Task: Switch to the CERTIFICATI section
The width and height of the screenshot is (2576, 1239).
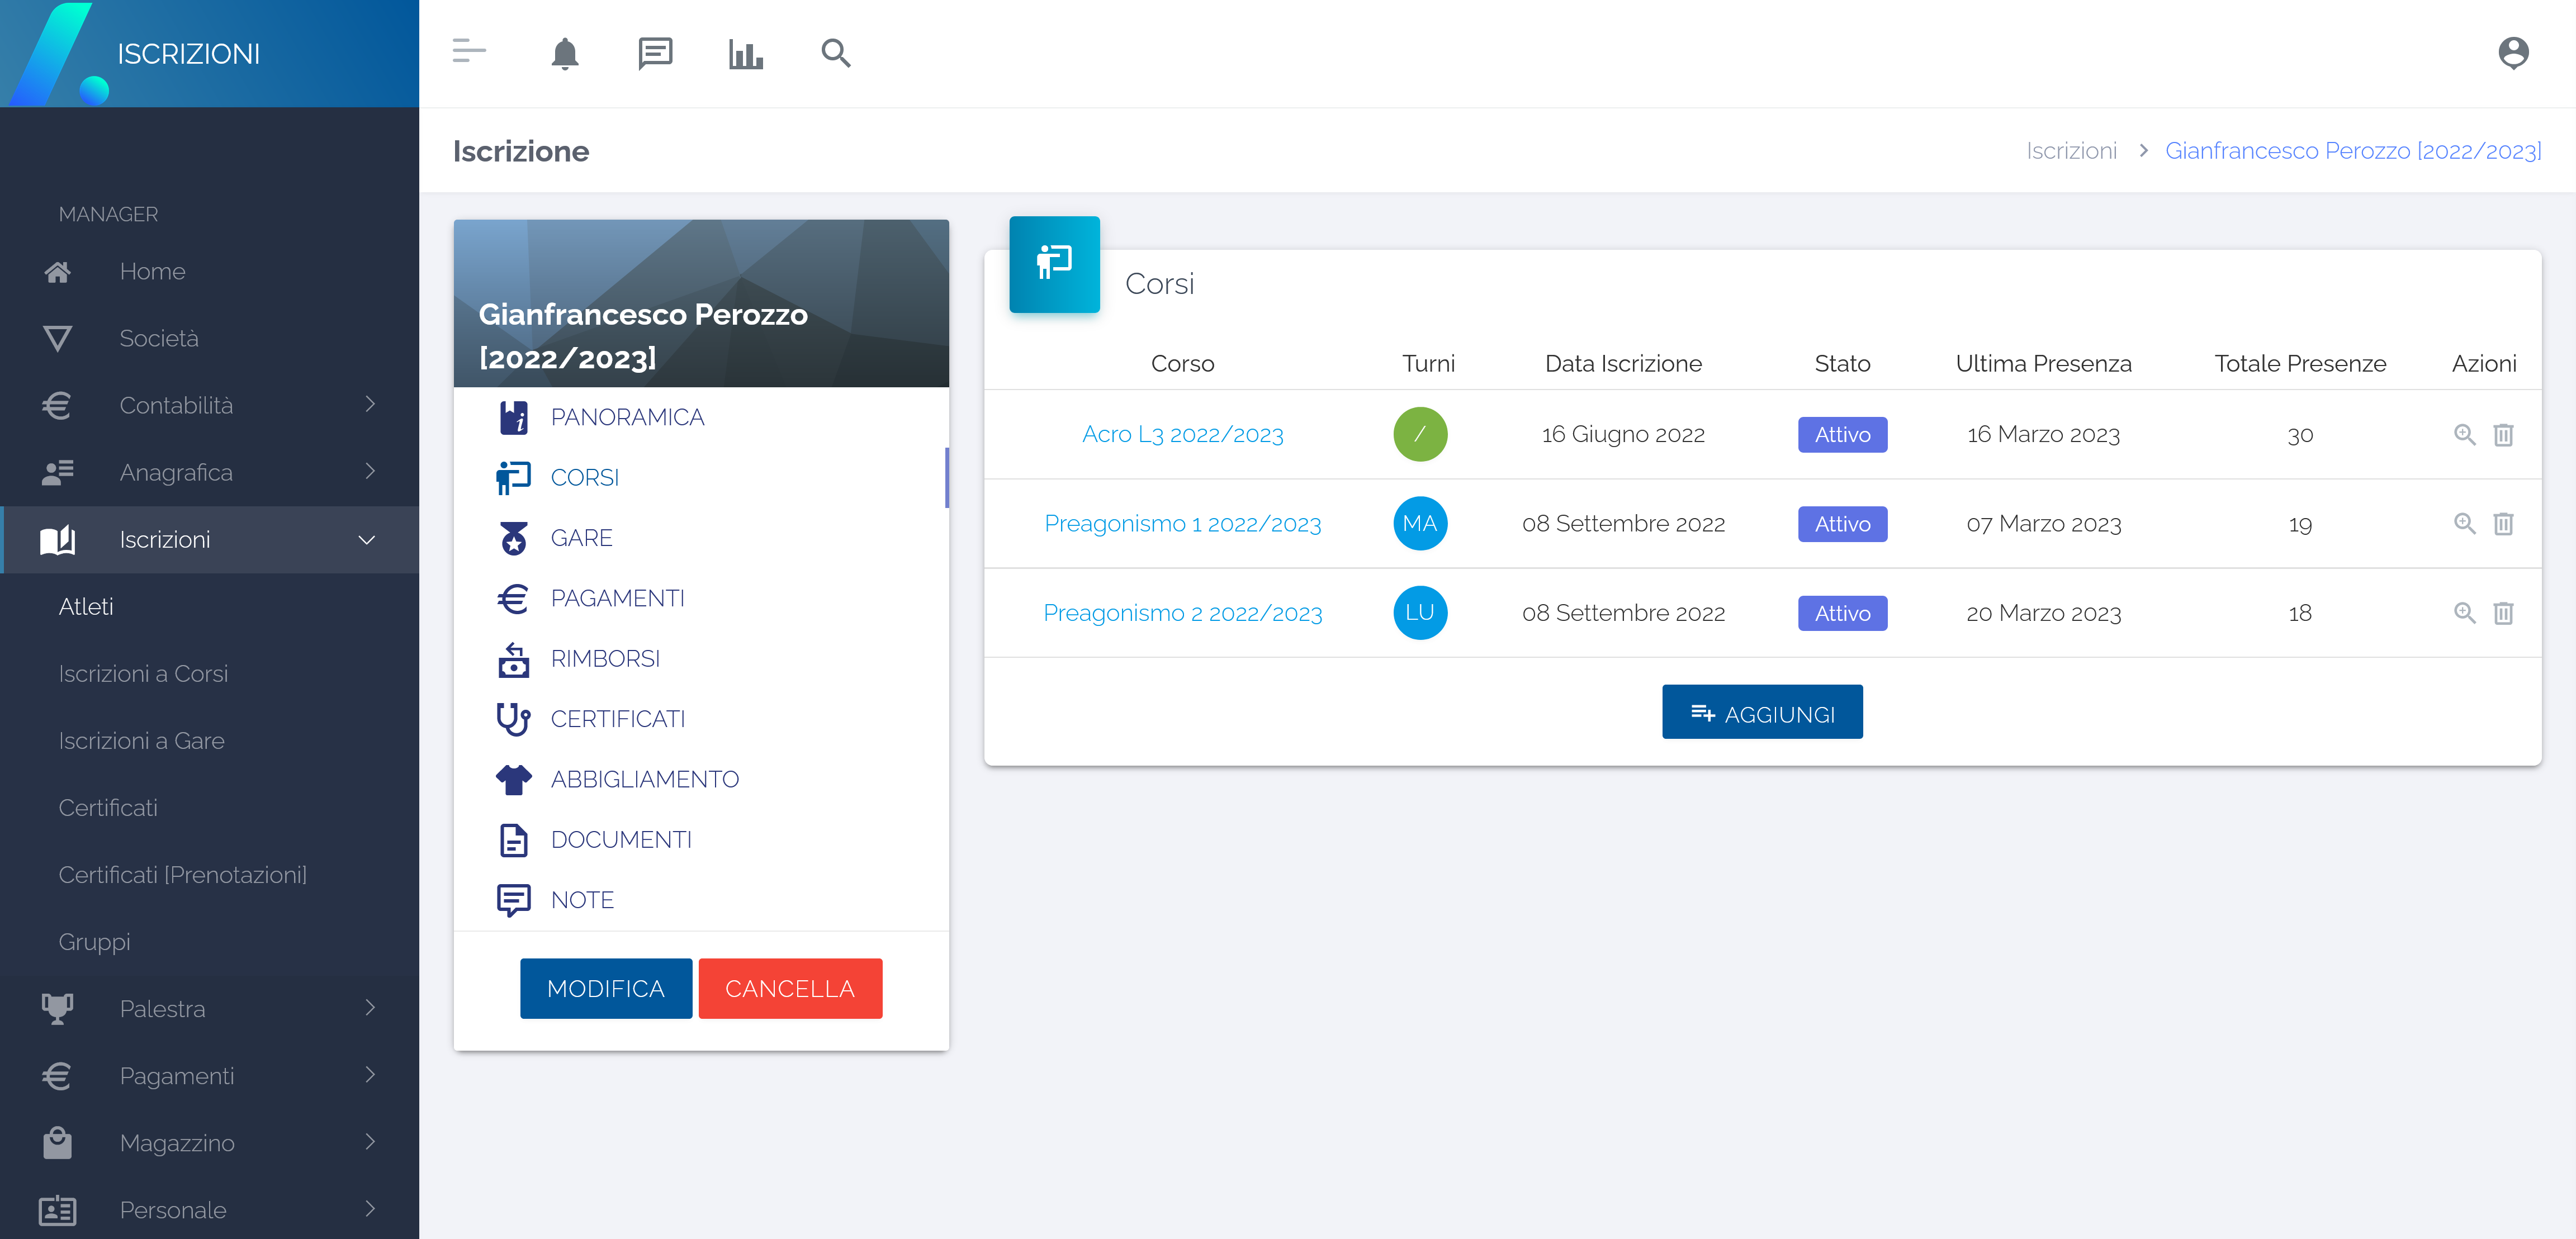Action: (x=617, y=719)
